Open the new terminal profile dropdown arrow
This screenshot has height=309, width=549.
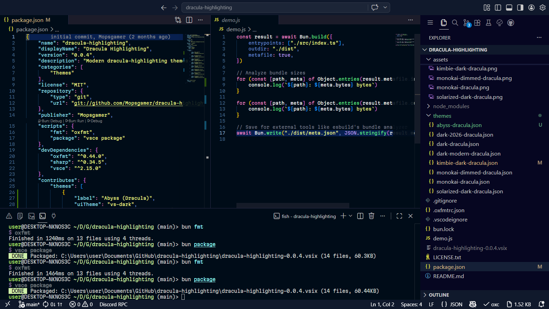coord(350,216)
